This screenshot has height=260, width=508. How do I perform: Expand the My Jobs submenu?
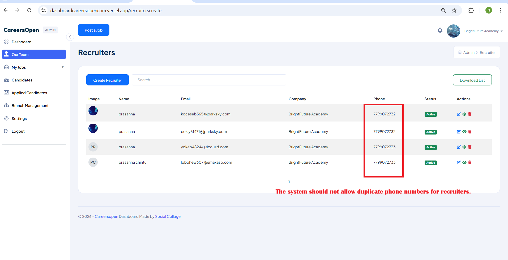click(63, 67)
